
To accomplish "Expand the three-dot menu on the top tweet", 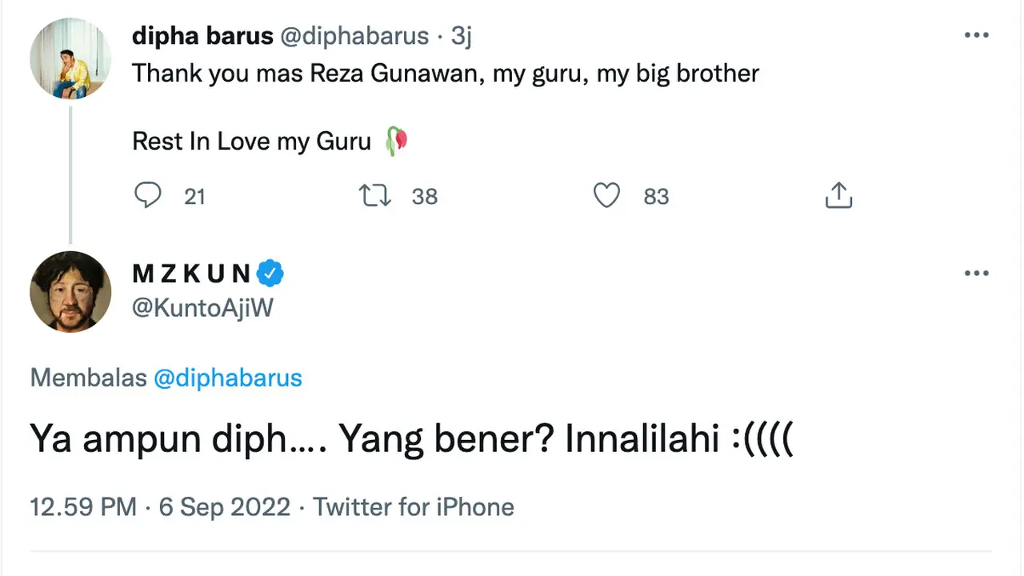I will 977,35.
